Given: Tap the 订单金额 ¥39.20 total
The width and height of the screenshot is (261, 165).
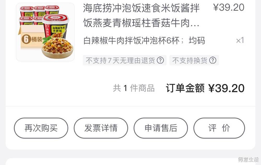Looking at the screenshot, I should 205,88.
